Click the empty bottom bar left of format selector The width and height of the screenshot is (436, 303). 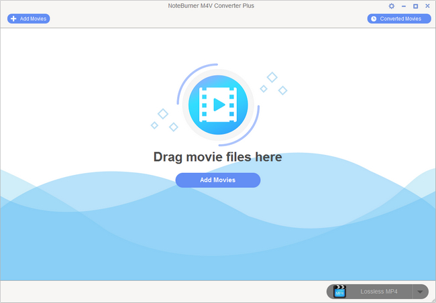(161, 292)
